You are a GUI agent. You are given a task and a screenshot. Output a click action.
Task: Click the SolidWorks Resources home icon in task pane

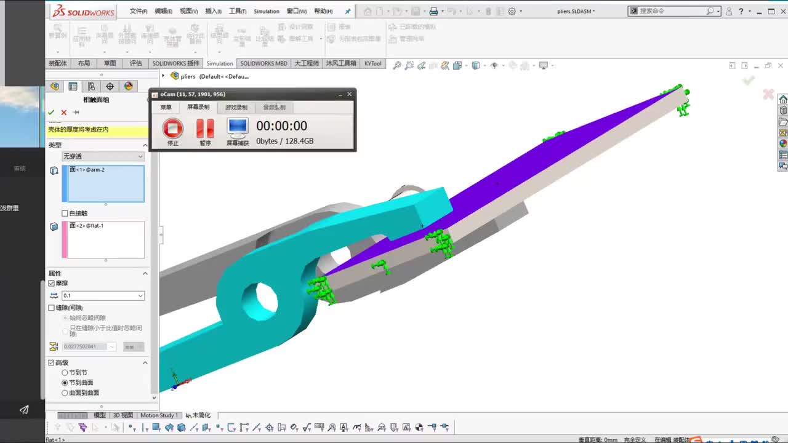coord(783,100)
